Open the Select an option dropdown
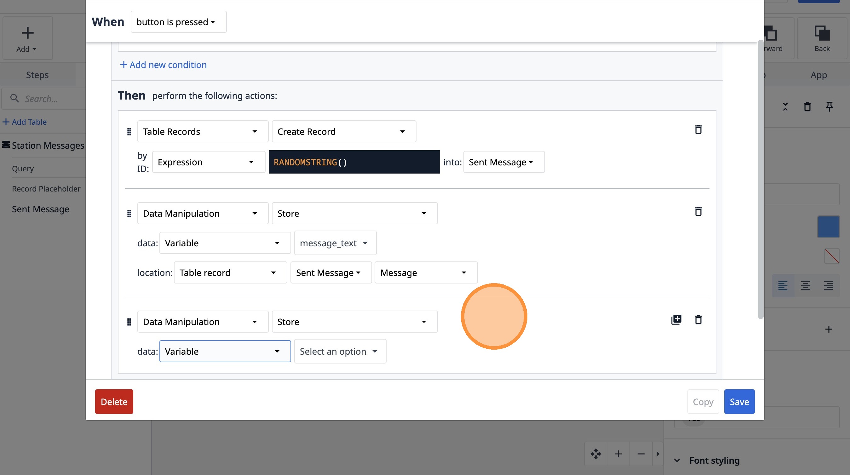 340,352
